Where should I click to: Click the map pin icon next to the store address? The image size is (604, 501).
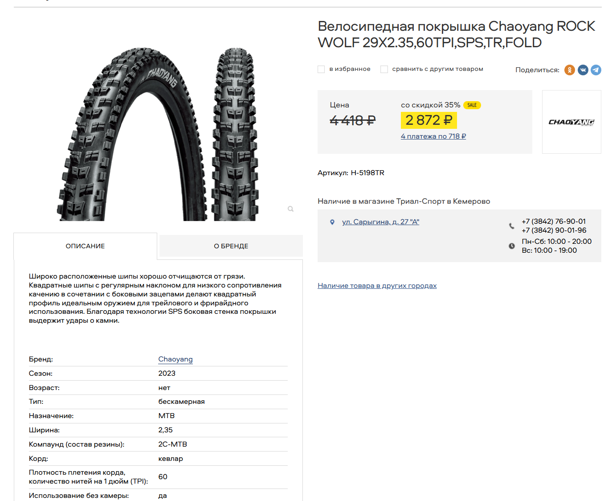(332, 222)
